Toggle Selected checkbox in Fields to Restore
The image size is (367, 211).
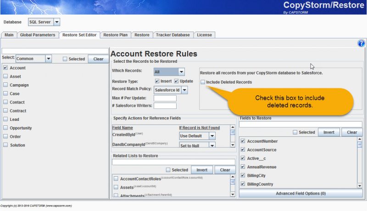pyautogui.click(x=295, y=132)
